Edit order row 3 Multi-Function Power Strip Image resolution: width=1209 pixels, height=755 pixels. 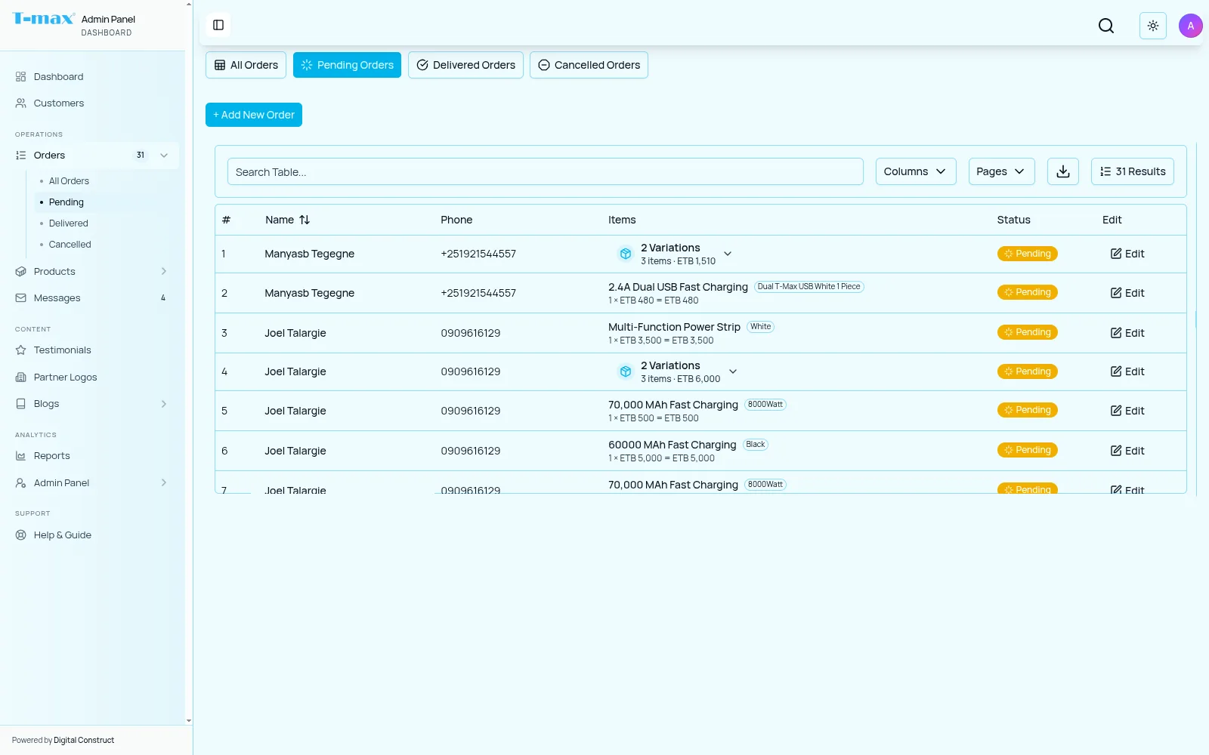click(1127, 333)
